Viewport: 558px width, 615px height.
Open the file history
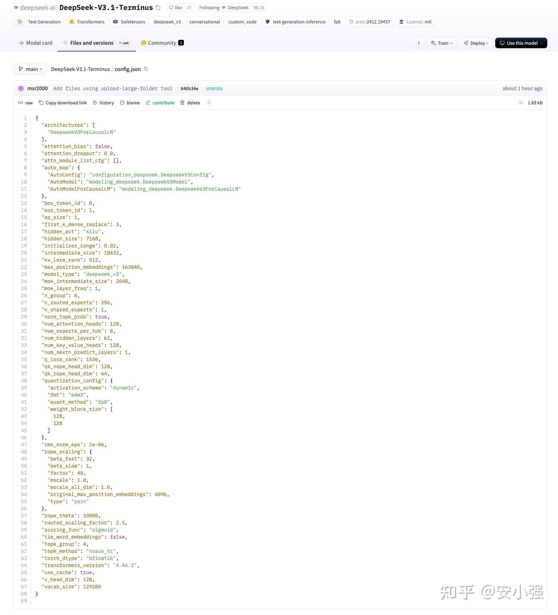[103, 103]
